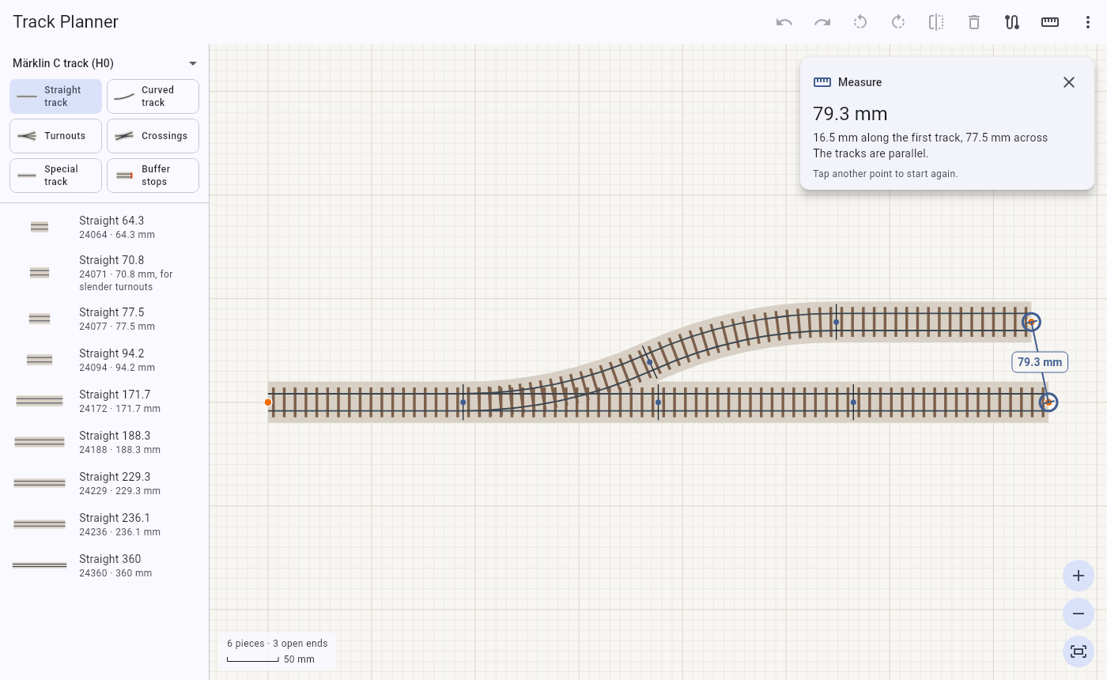Click the 79.3 mm label on canvas
This screenshot has height=680, width=1107.
click(1040, 362)
